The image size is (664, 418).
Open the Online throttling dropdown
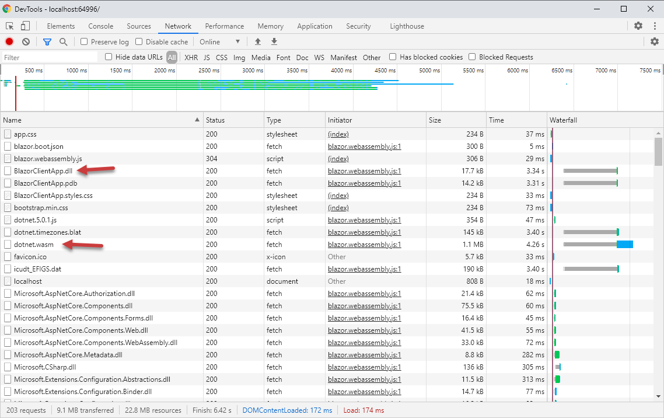(220, 41)
